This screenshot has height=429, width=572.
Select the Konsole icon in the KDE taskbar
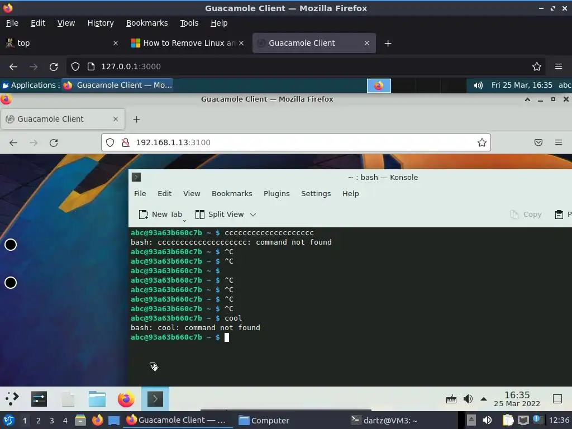pos(155,399)
